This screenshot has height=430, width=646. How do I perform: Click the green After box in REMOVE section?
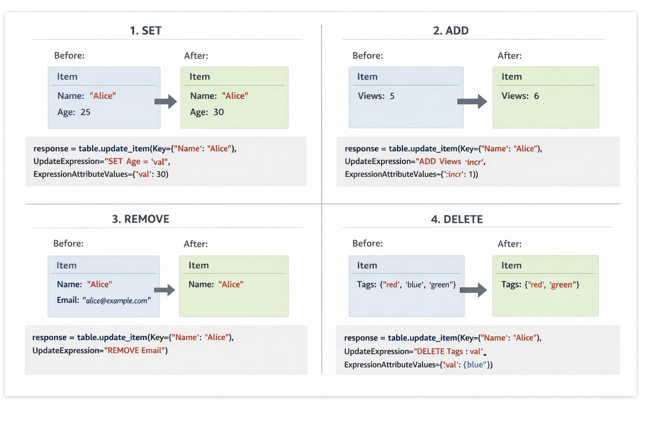tap(234, 286)
